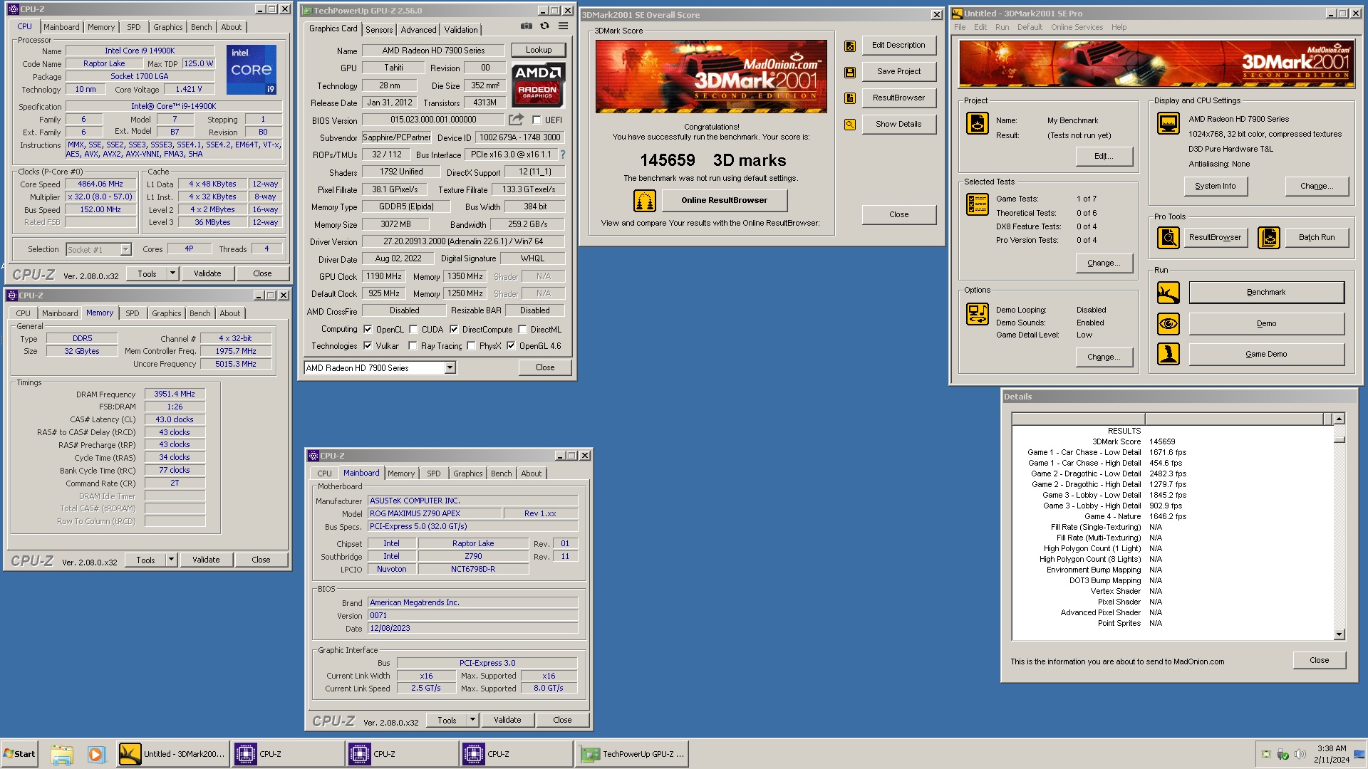The image size is (1368, 769).
Task: Open Online Services menu in 3DMark2001
Action: [1077, 28]
